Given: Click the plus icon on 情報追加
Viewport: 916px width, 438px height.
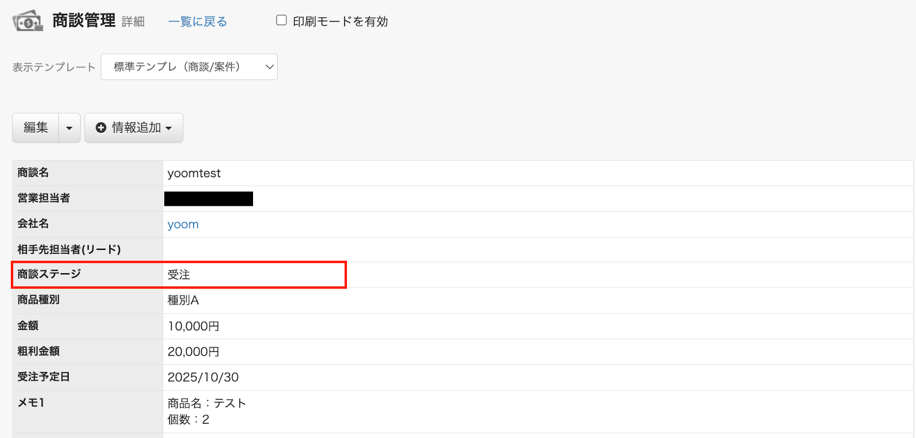Looking at the screenshot, I should click(x=101, y=128).
